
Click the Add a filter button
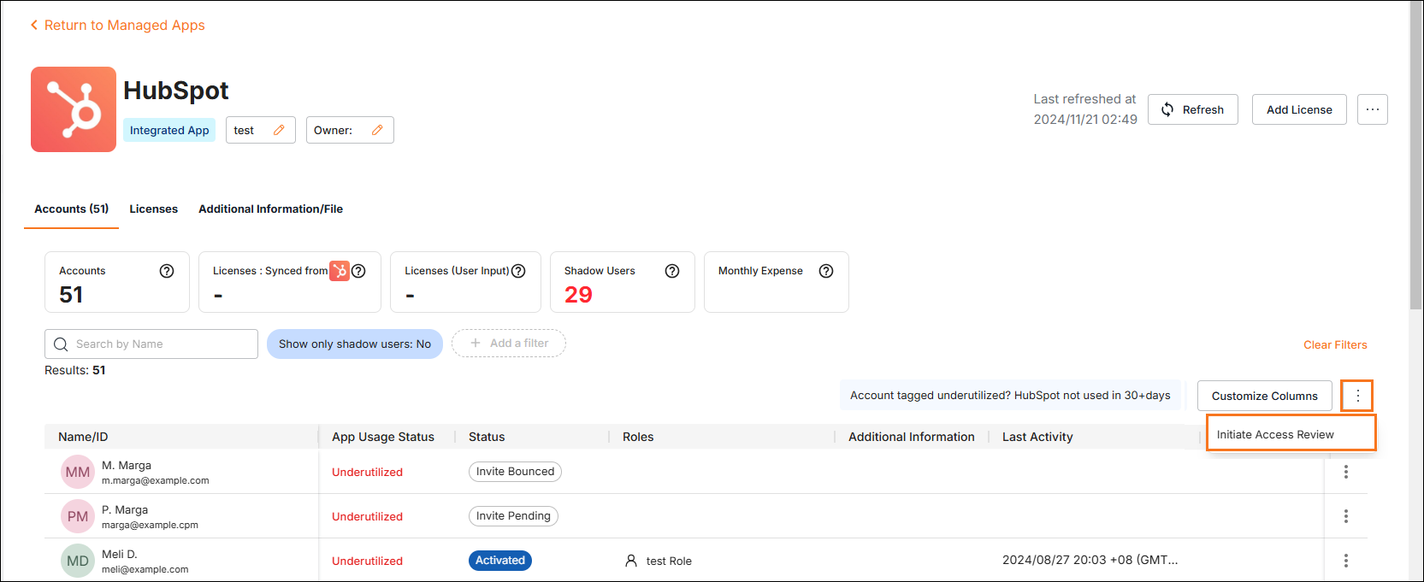(509, 343)
